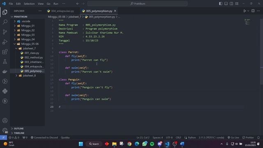Toggle bottom panel layout

click(x=226, y=4)
